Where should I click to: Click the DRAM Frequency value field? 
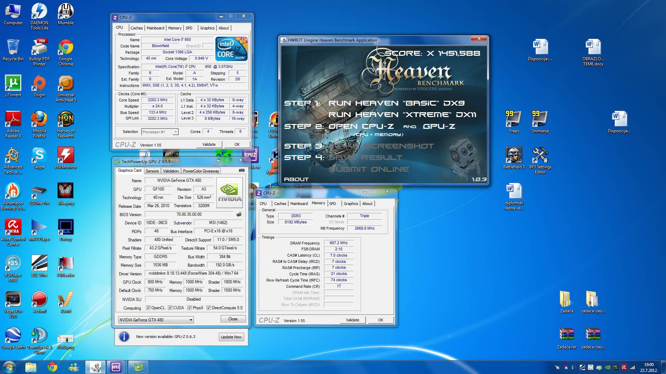339,243
